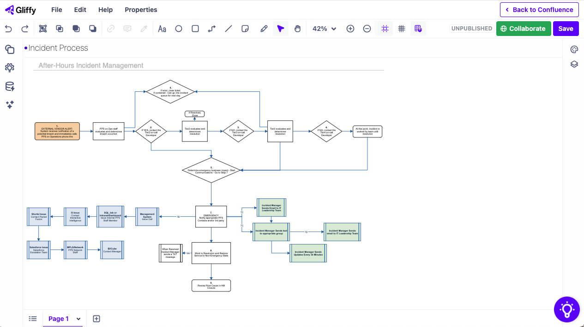This screenshot has height=327, width=584.
Task: Open the Themes palette panel
Action: pyautogui.click(x=574, y=50)
